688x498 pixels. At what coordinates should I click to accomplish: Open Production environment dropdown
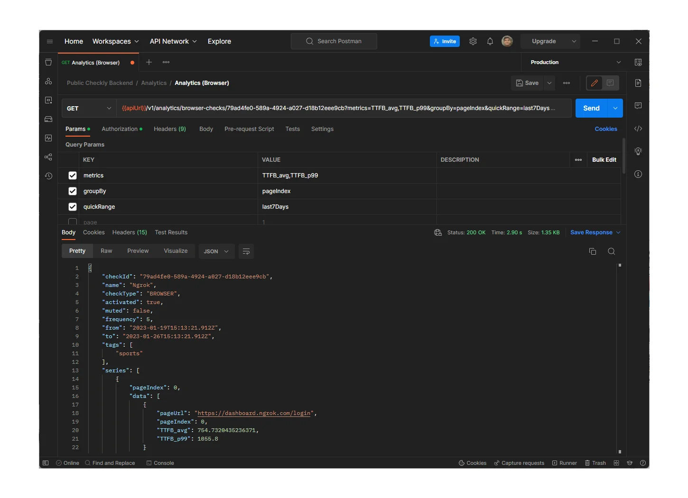tap(575, 62)
